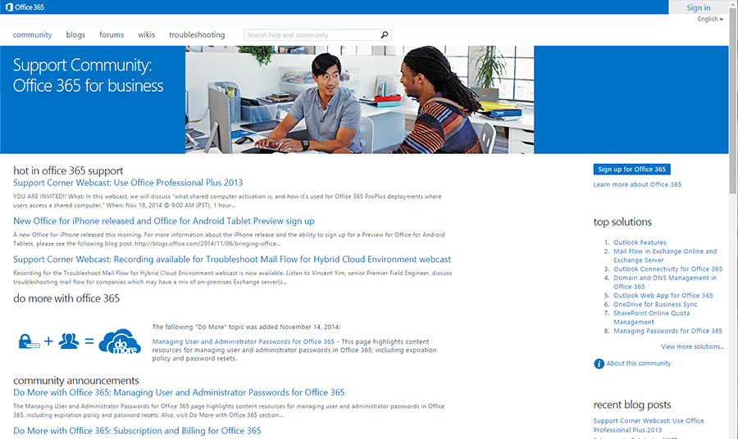The image size is (738, 439).
Task: Open Managing Passwords for Office 365 solution
Action: click(667, 331)
